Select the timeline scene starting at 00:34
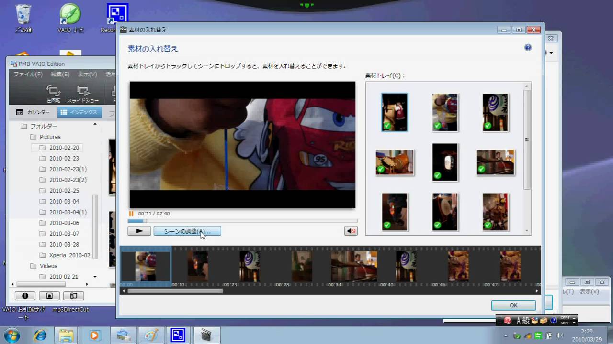The image size is (613, 344). click(x=354, y=267)
